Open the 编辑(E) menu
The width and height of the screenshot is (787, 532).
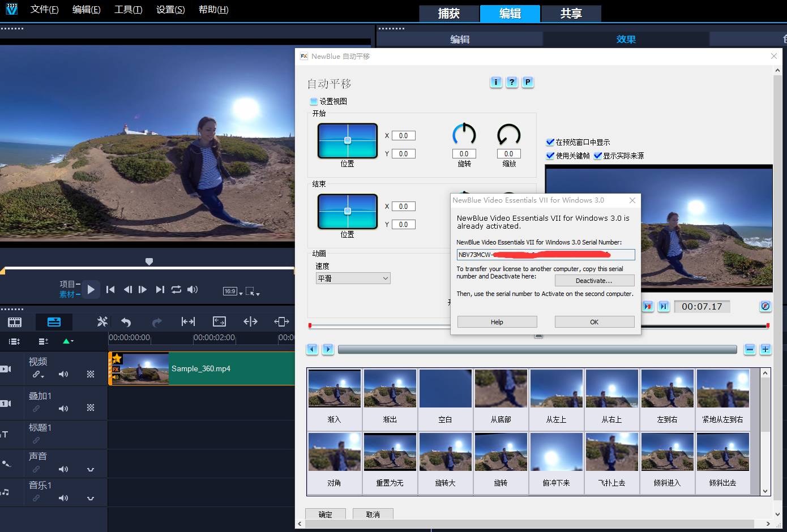pos(87,10)
